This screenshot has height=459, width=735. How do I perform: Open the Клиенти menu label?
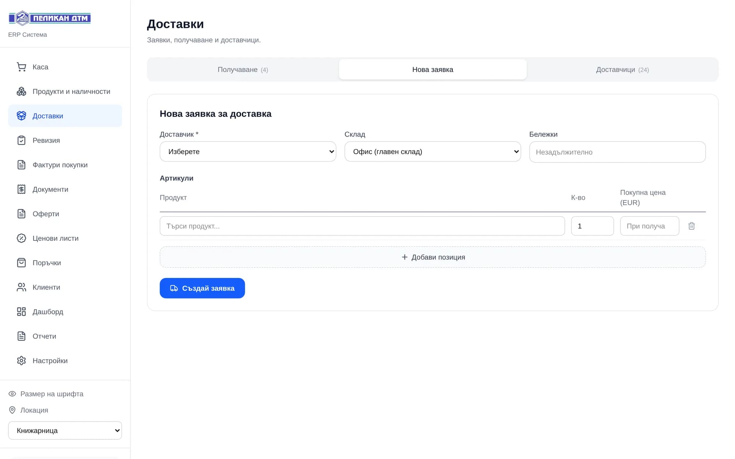click(x=46, y=287)
